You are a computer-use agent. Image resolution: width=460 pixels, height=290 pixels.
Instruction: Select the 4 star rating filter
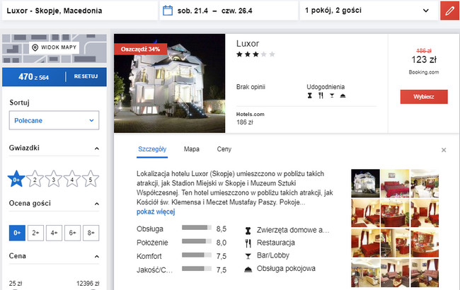[x=72, y=179]
